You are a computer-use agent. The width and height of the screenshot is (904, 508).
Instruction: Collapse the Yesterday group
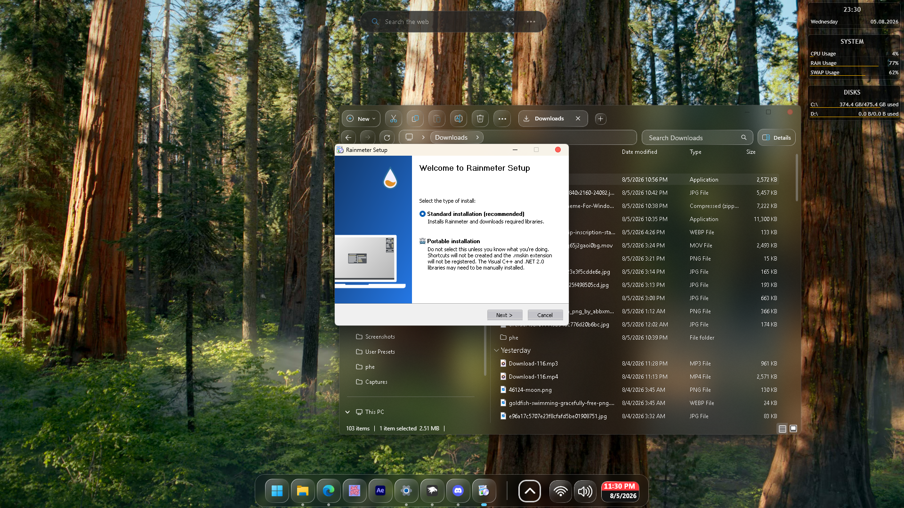(x=496, y=350)
